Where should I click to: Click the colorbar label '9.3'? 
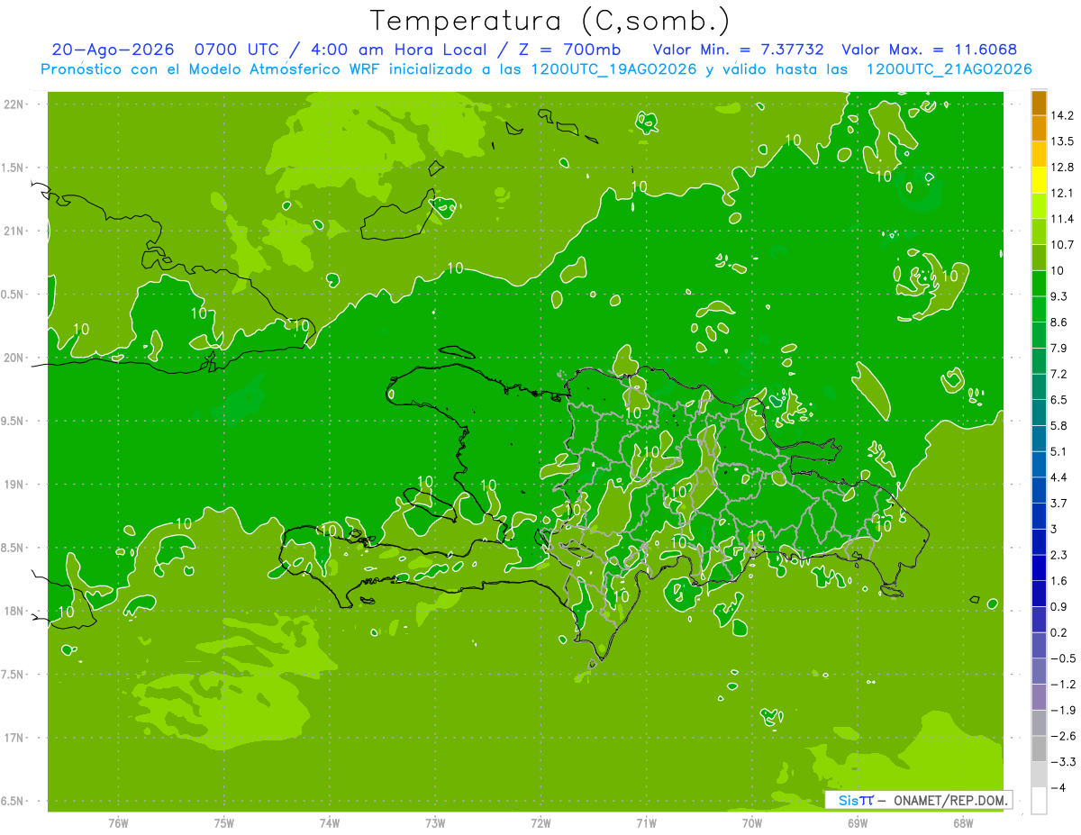coord(1060,296)
